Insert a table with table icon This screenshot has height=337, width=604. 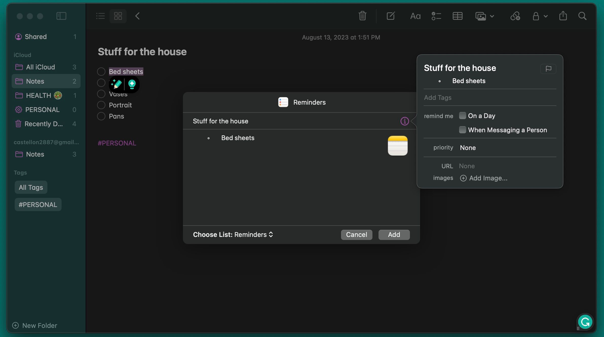pos(458,16)
